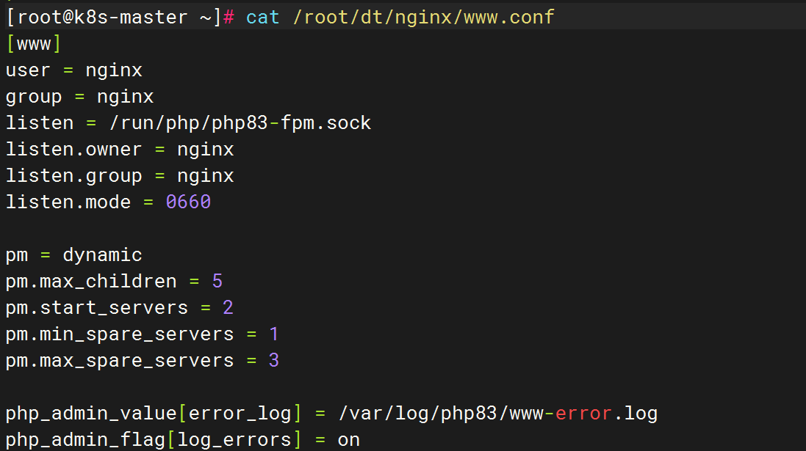Click the log path "/var/log/php83/www-error.log"

[497, 414]
